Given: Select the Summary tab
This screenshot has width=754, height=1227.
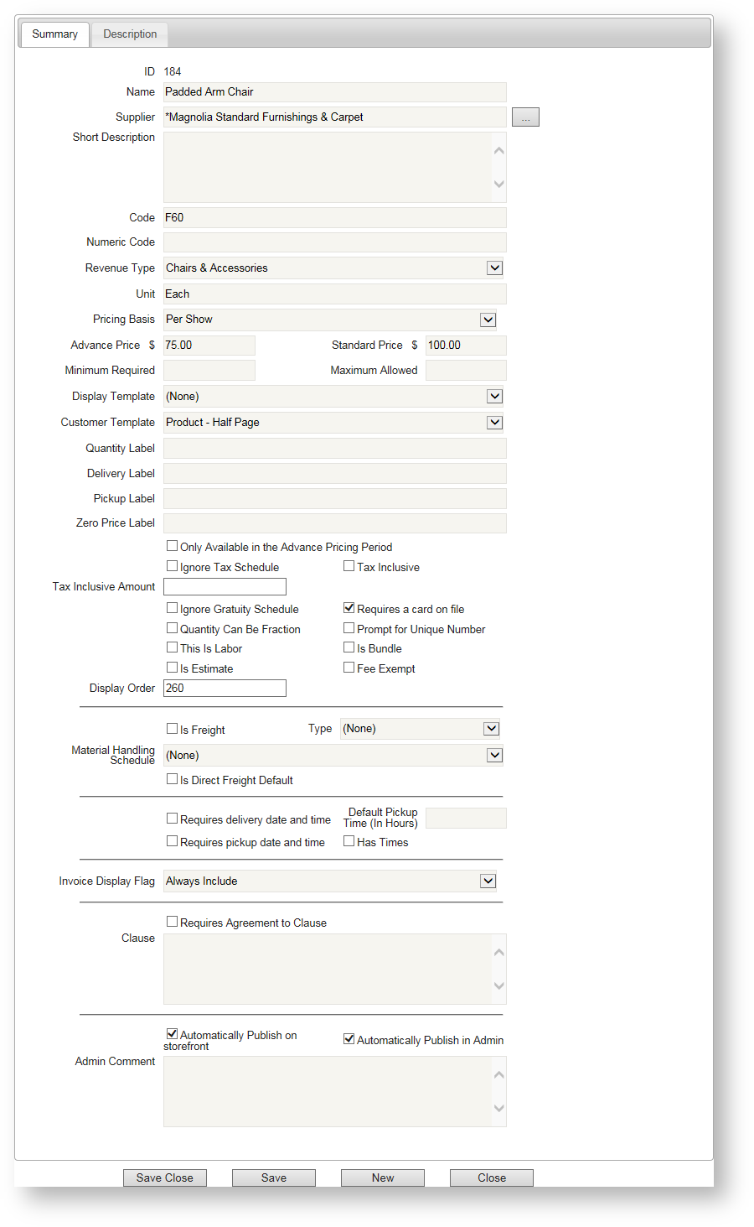Looking at the screenshot, I should pos(54,34).
